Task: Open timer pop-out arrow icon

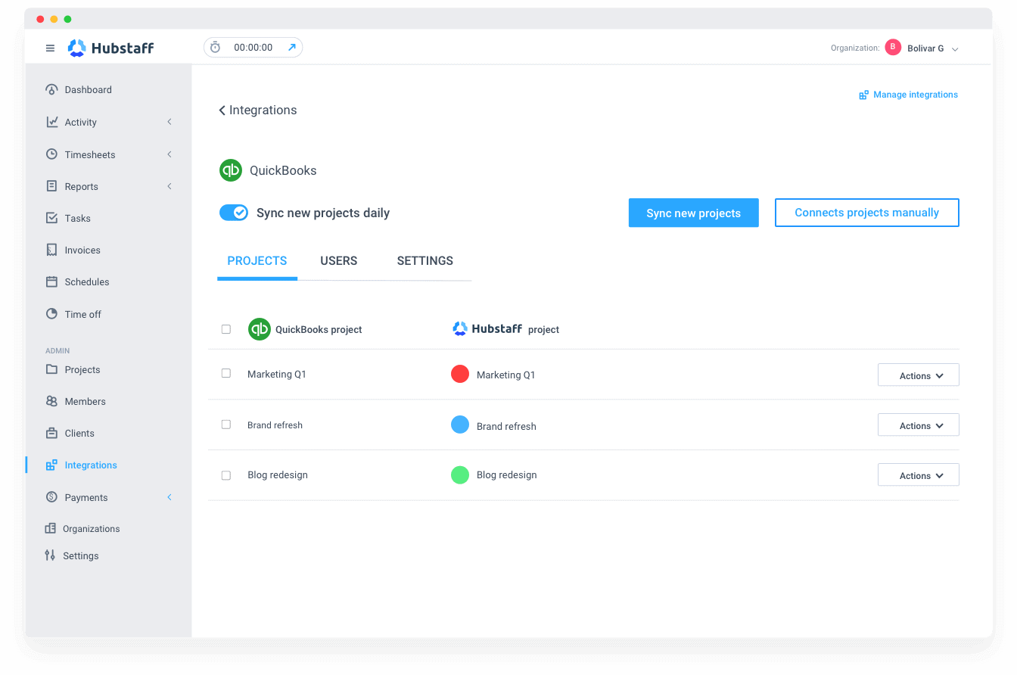Action: click(292, 48)
